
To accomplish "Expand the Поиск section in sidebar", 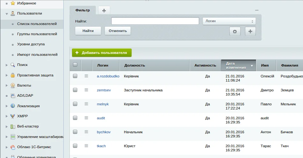I will 7,65.
